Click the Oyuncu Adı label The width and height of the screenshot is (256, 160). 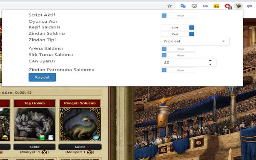[x=43, y=21]
